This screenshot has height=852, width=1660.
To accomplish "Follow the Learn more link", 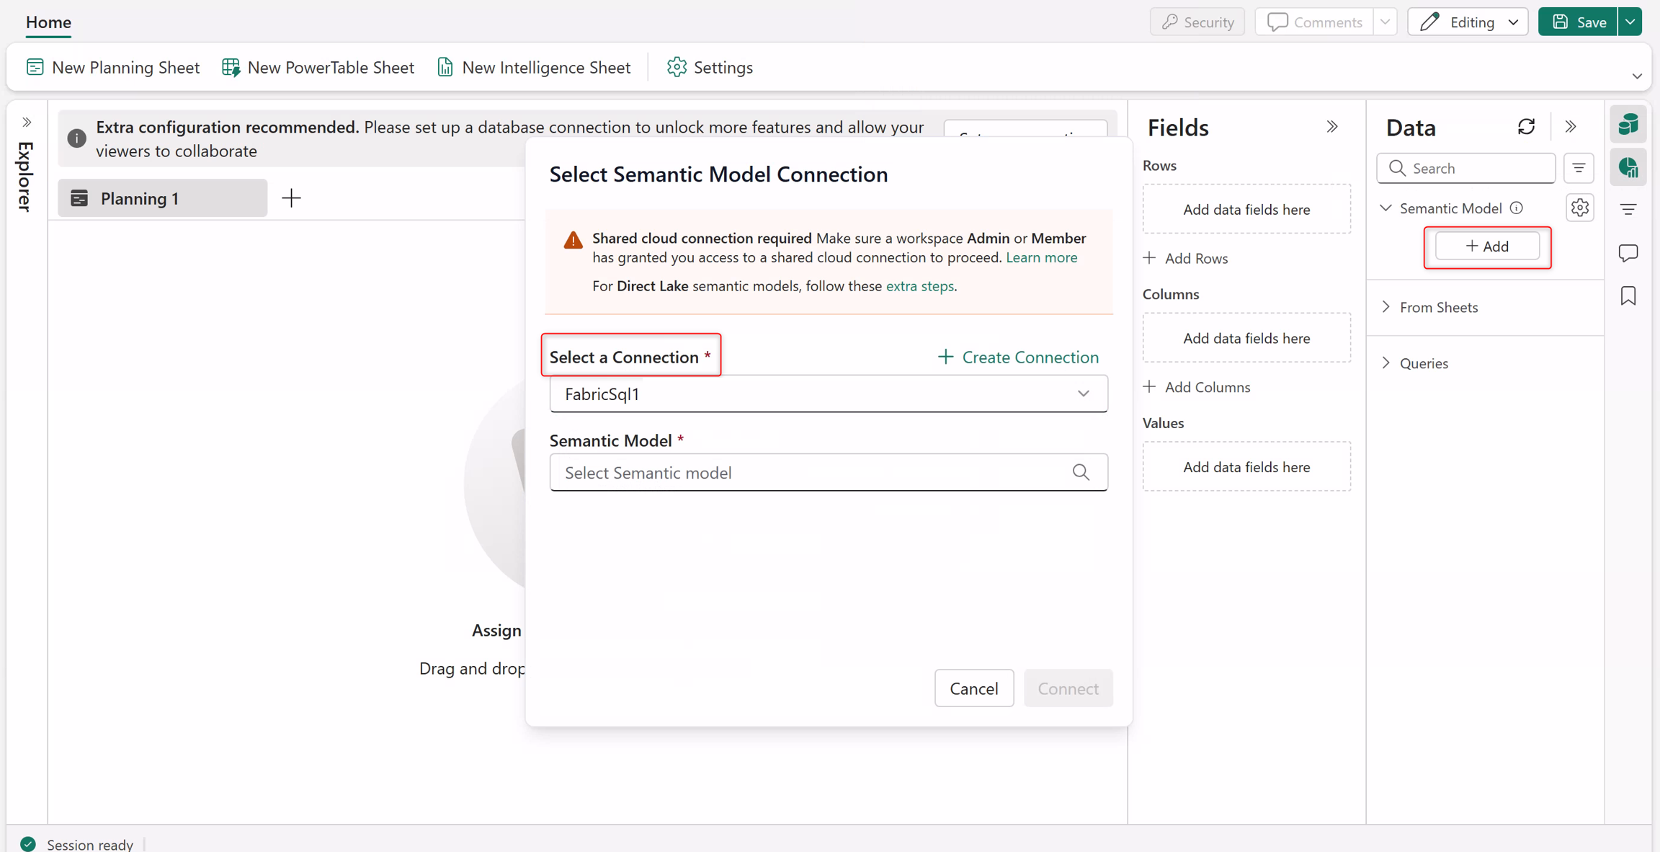I will (x=1041, y=257).
